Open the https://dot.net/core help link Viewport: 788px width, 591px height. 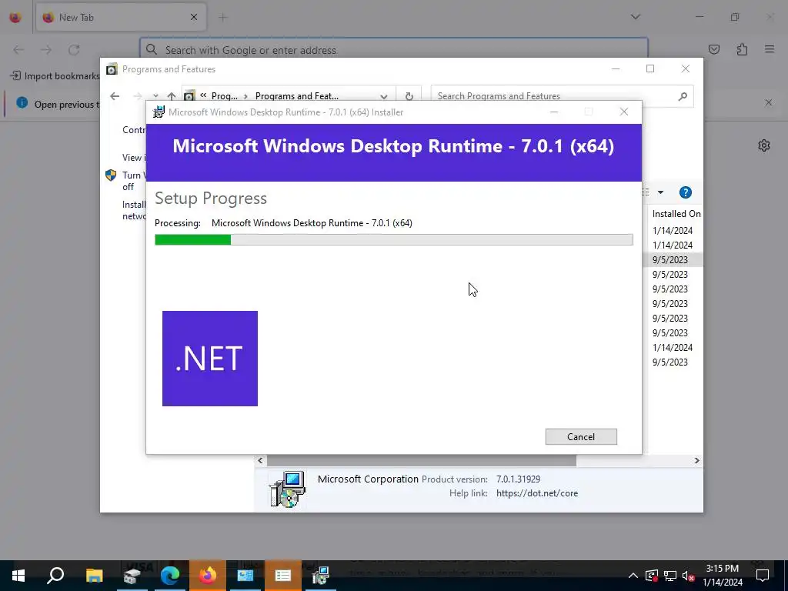(x=537, y=493)
